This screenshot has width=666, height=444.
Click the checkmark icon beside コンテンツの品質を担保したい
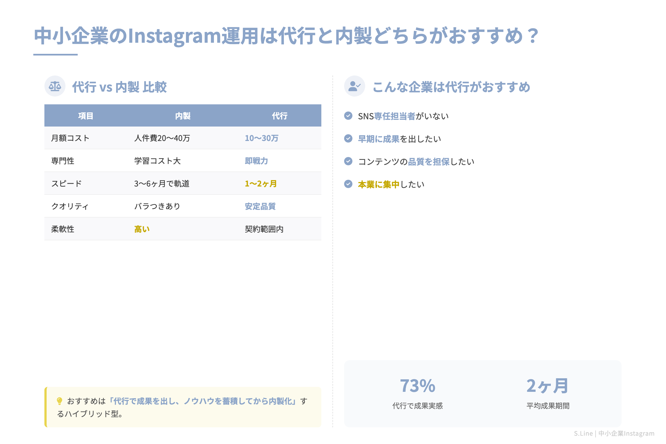348,162
